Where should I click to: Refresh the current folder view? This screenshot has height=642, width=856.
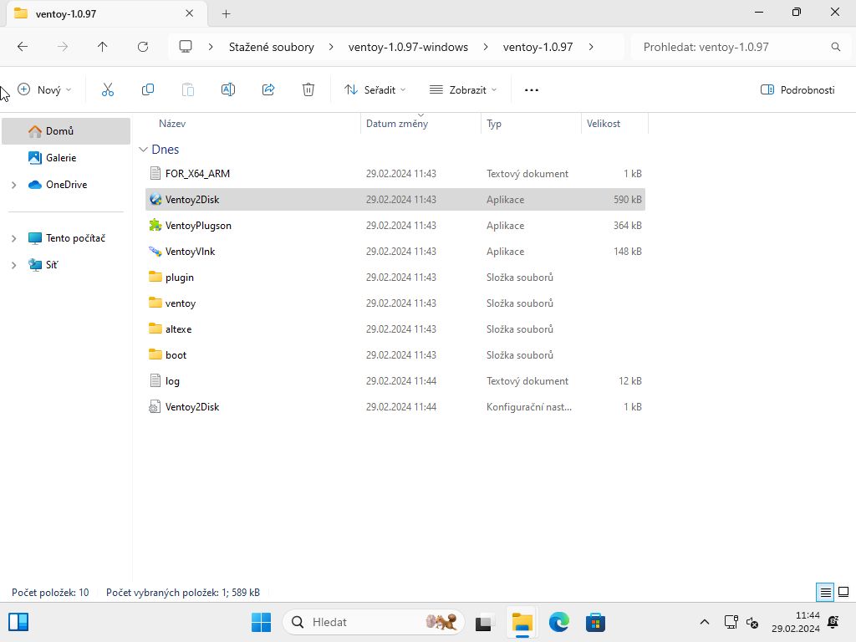click(x=143, y=47)
